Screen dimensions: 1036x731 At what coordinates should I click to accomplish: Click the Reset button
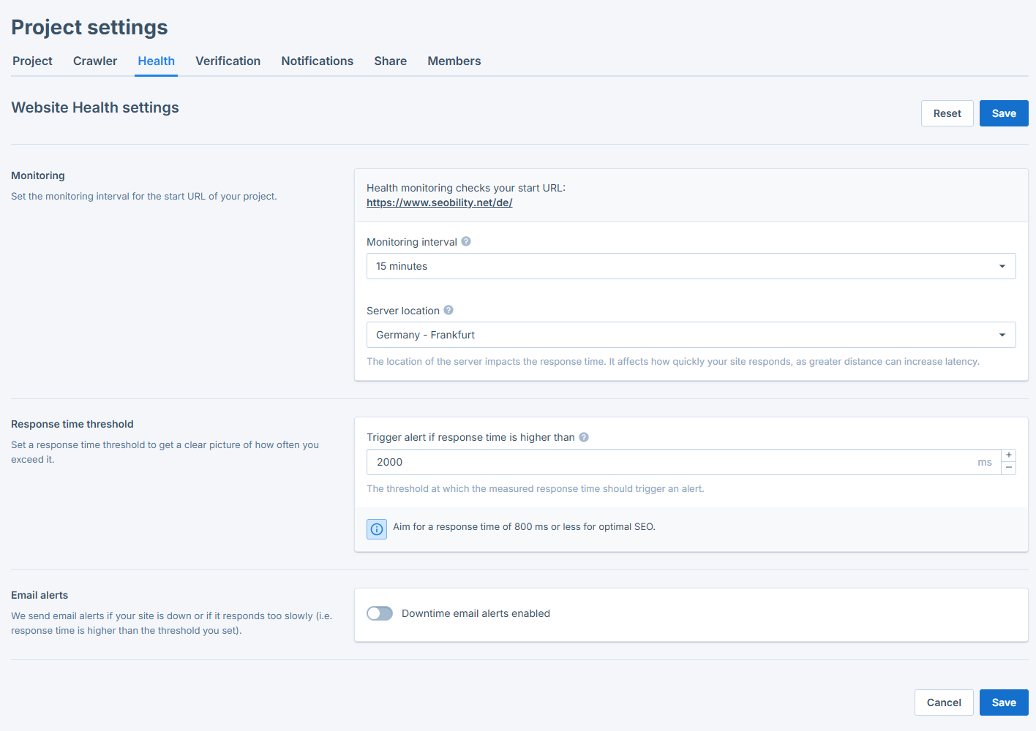point(947,113)
